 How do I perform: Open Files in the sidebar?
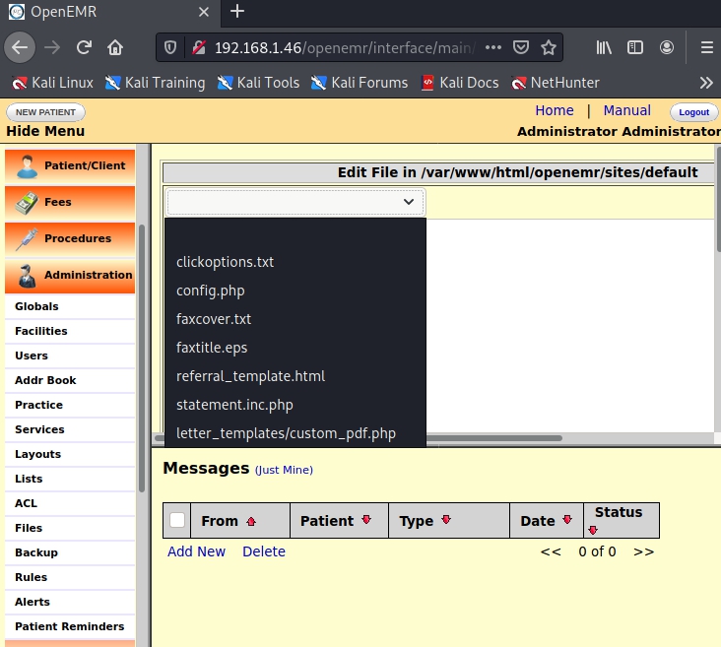tap(29, 528)
